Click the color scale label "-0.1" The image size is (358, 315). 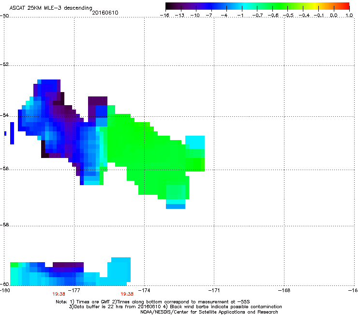pos(319,16)
